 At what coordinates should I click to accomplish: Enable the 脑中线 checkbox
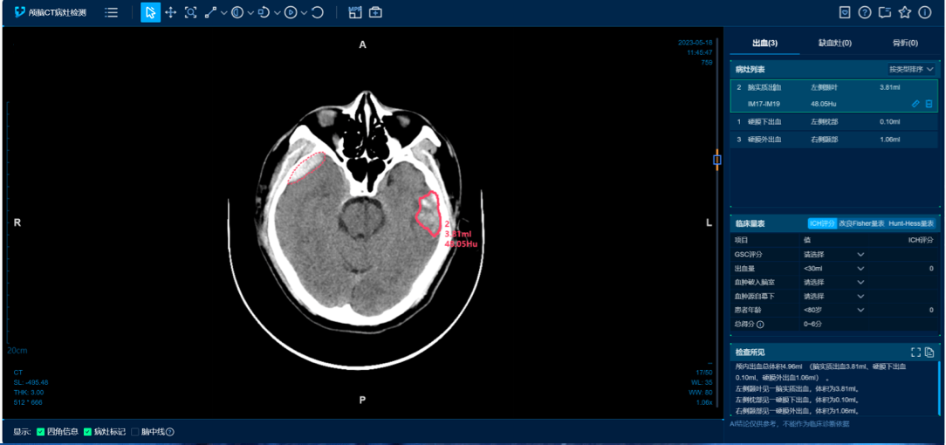(x=134, y=432)
